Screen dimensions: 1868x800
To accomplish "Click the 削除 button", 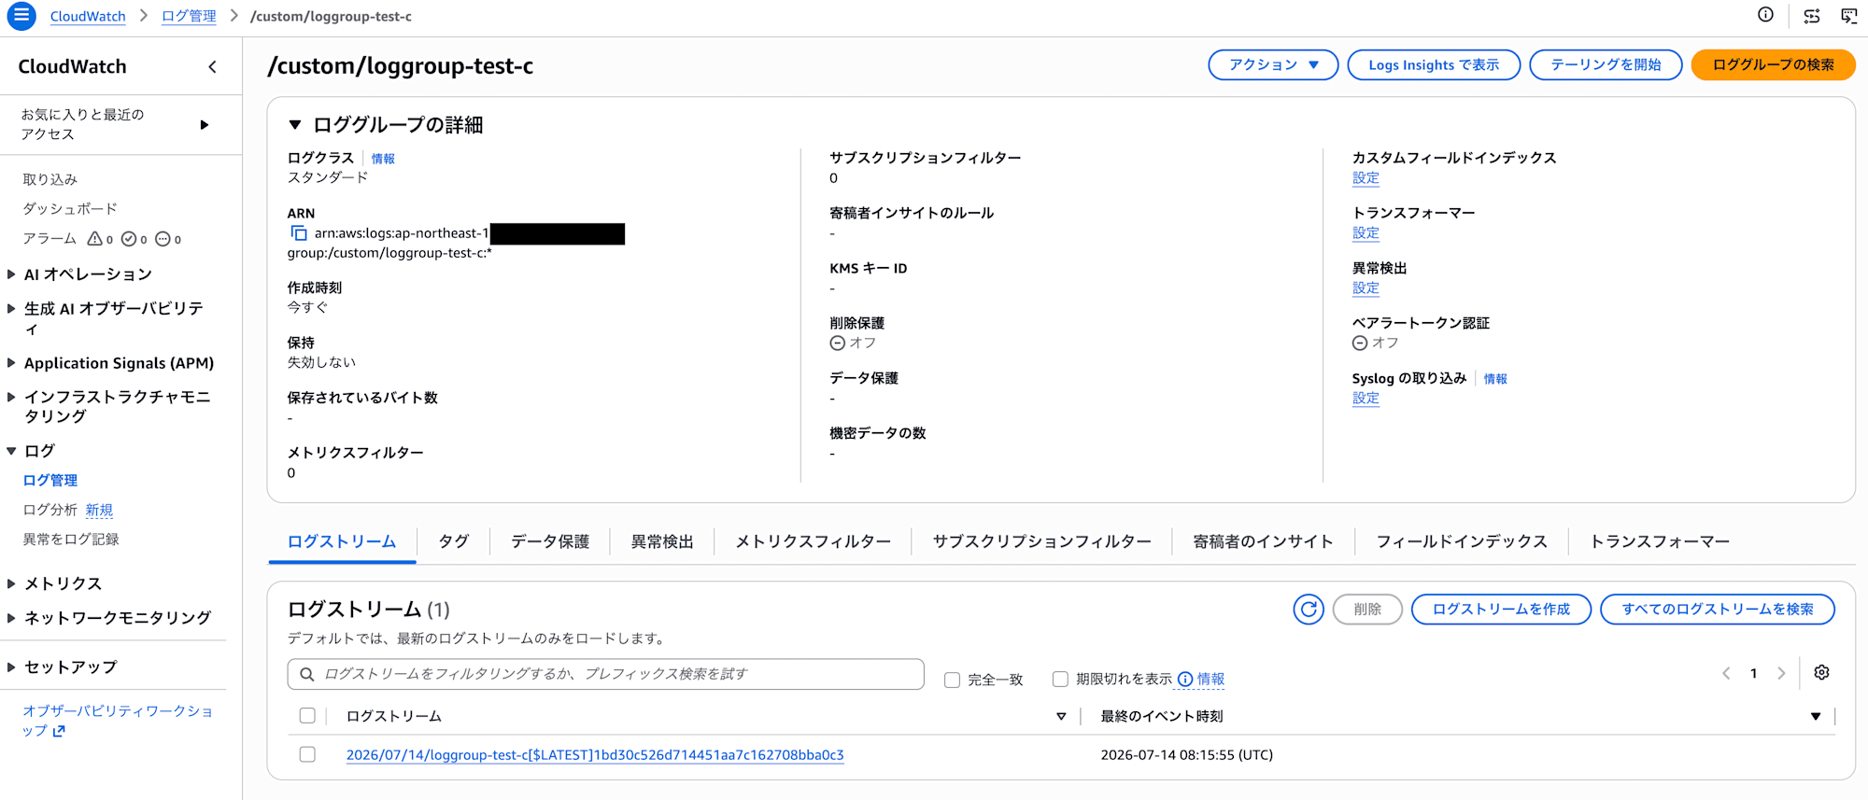I will coord(1367,610).
